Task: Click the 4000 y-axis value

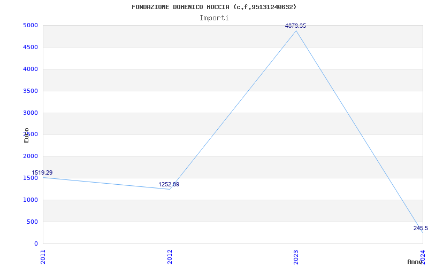Action: (x=30, y=69)
